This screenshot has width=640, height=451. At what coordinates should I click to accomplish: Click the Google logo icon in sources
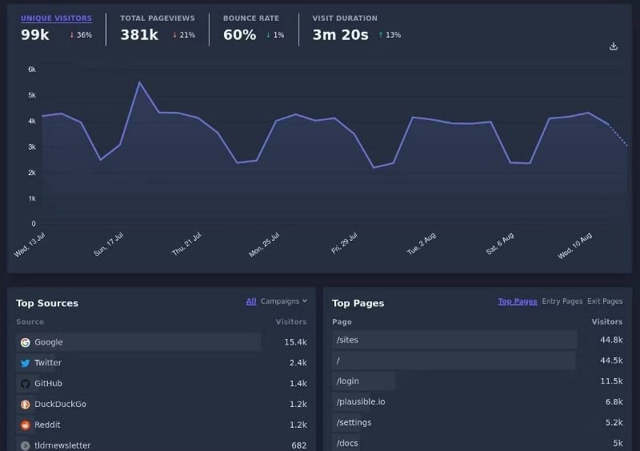tap(26, 342)
